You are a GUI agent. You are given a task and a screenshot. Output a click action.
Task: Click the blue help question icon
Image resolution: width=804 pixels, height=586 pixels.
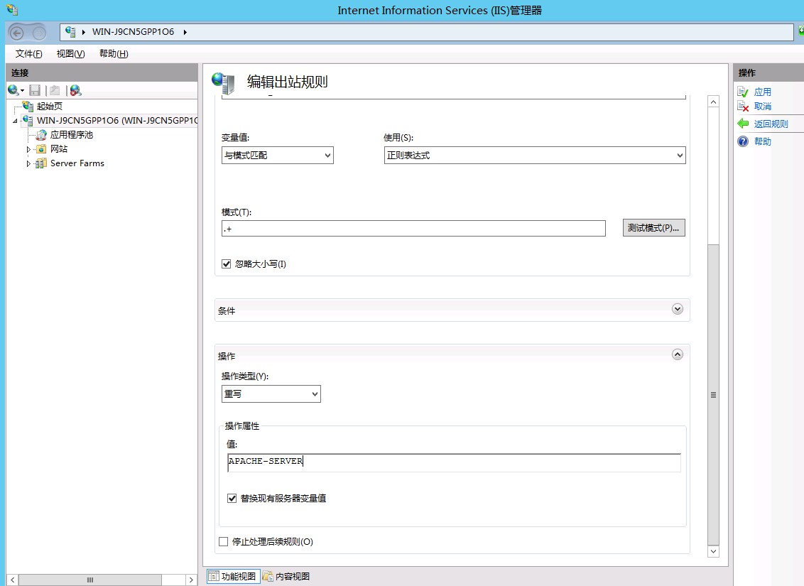(x=743, y=141)
